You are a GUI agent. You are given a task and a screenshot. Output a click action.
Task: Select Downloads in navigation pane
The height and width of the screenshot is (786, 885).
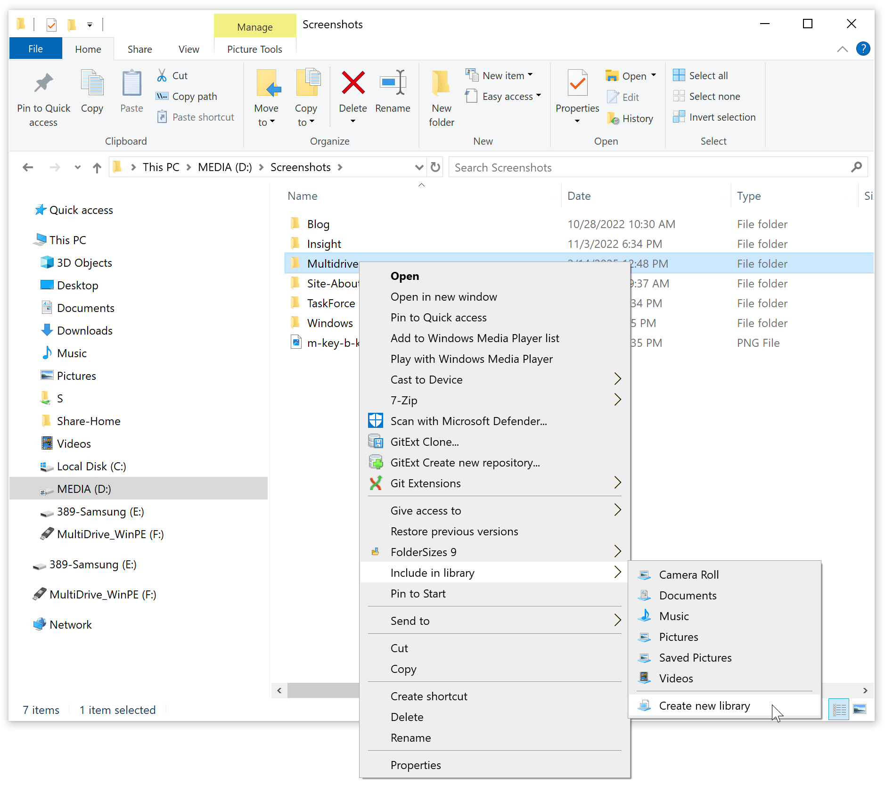click(x=84, y=330)
